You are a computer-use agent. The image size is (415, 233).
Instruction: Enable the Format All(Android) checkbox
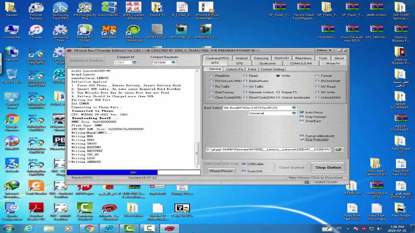[302, 136]
